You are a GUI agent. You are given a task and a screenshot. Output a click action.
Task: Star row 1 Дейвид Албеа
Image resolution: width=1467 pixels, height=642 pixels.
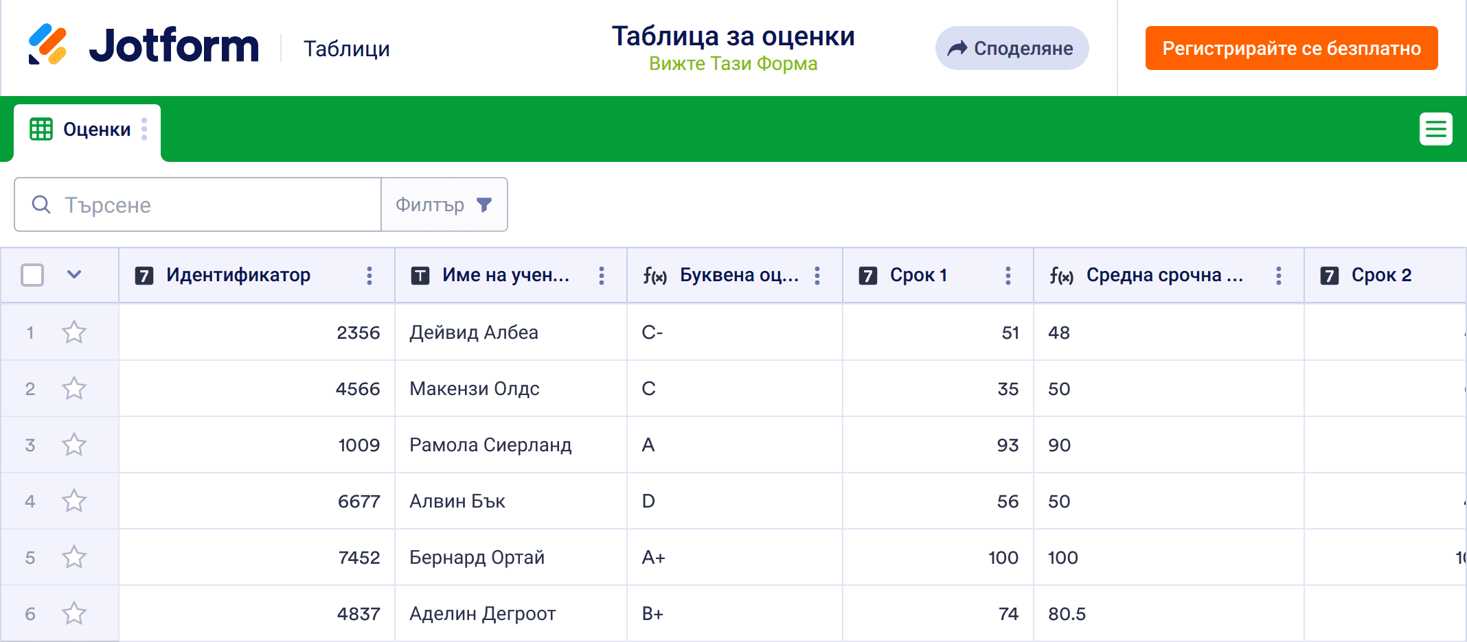tap(74, 333)
